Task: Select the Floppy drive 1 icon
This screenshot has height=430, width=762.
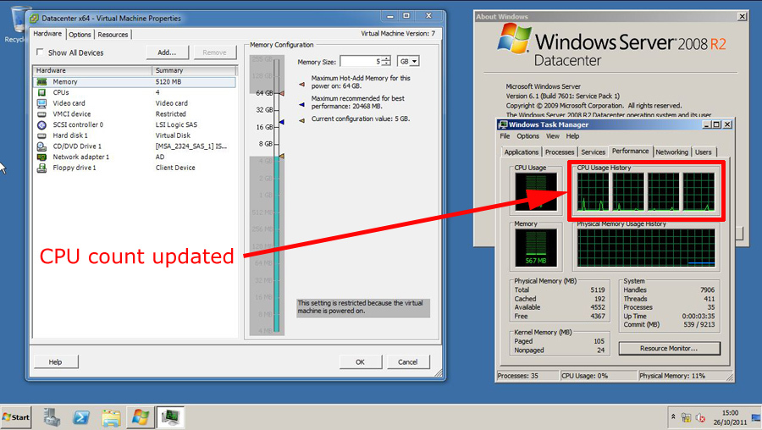Action: (41, 168)
